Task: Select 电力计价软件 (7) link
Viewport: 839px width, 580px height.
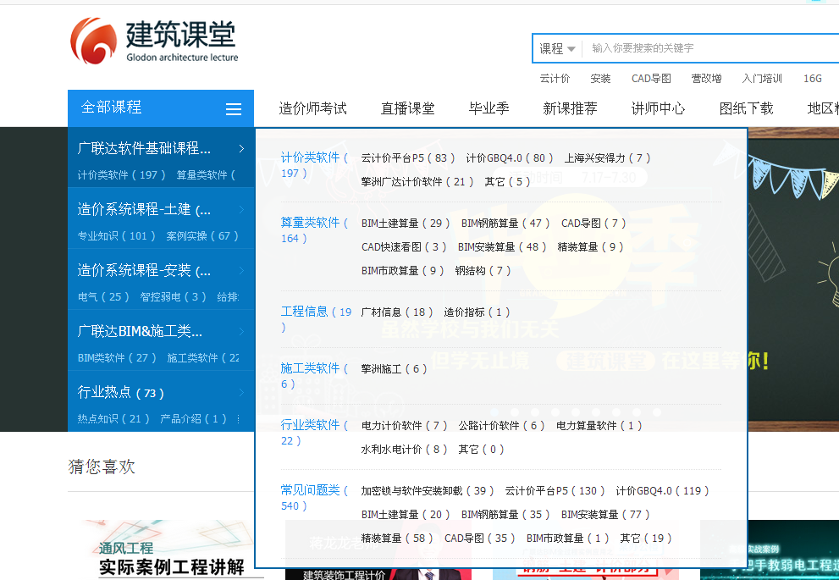Action: tap(404, 426)
